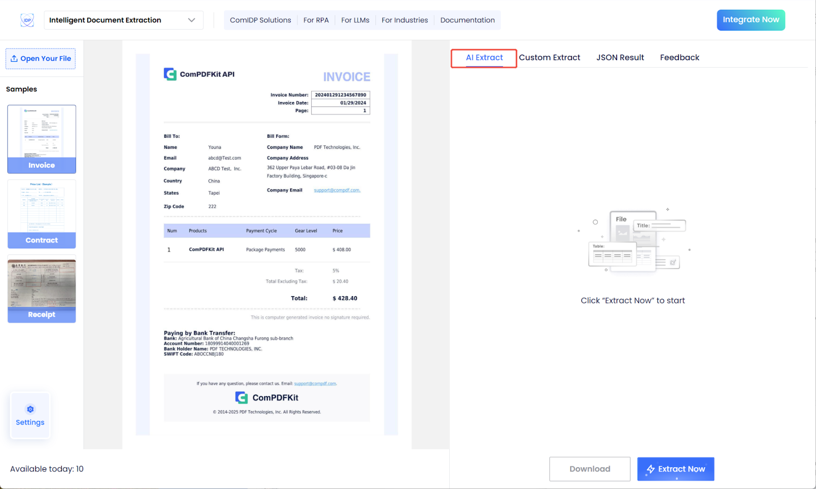Viewport: 816px width, 489px height.
Task: Switch to the Custom Extract tab
Action: click(x=549, y=58)
